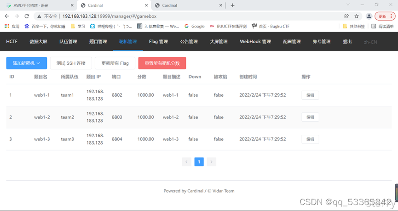Click the port 8802 cell

pyautogui.click(x=117, y=95)
